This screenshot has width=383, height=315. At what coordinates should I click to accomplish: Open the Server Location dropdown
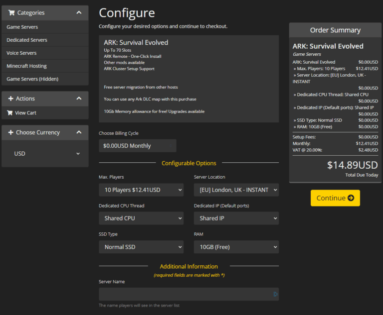pos(236,190)
